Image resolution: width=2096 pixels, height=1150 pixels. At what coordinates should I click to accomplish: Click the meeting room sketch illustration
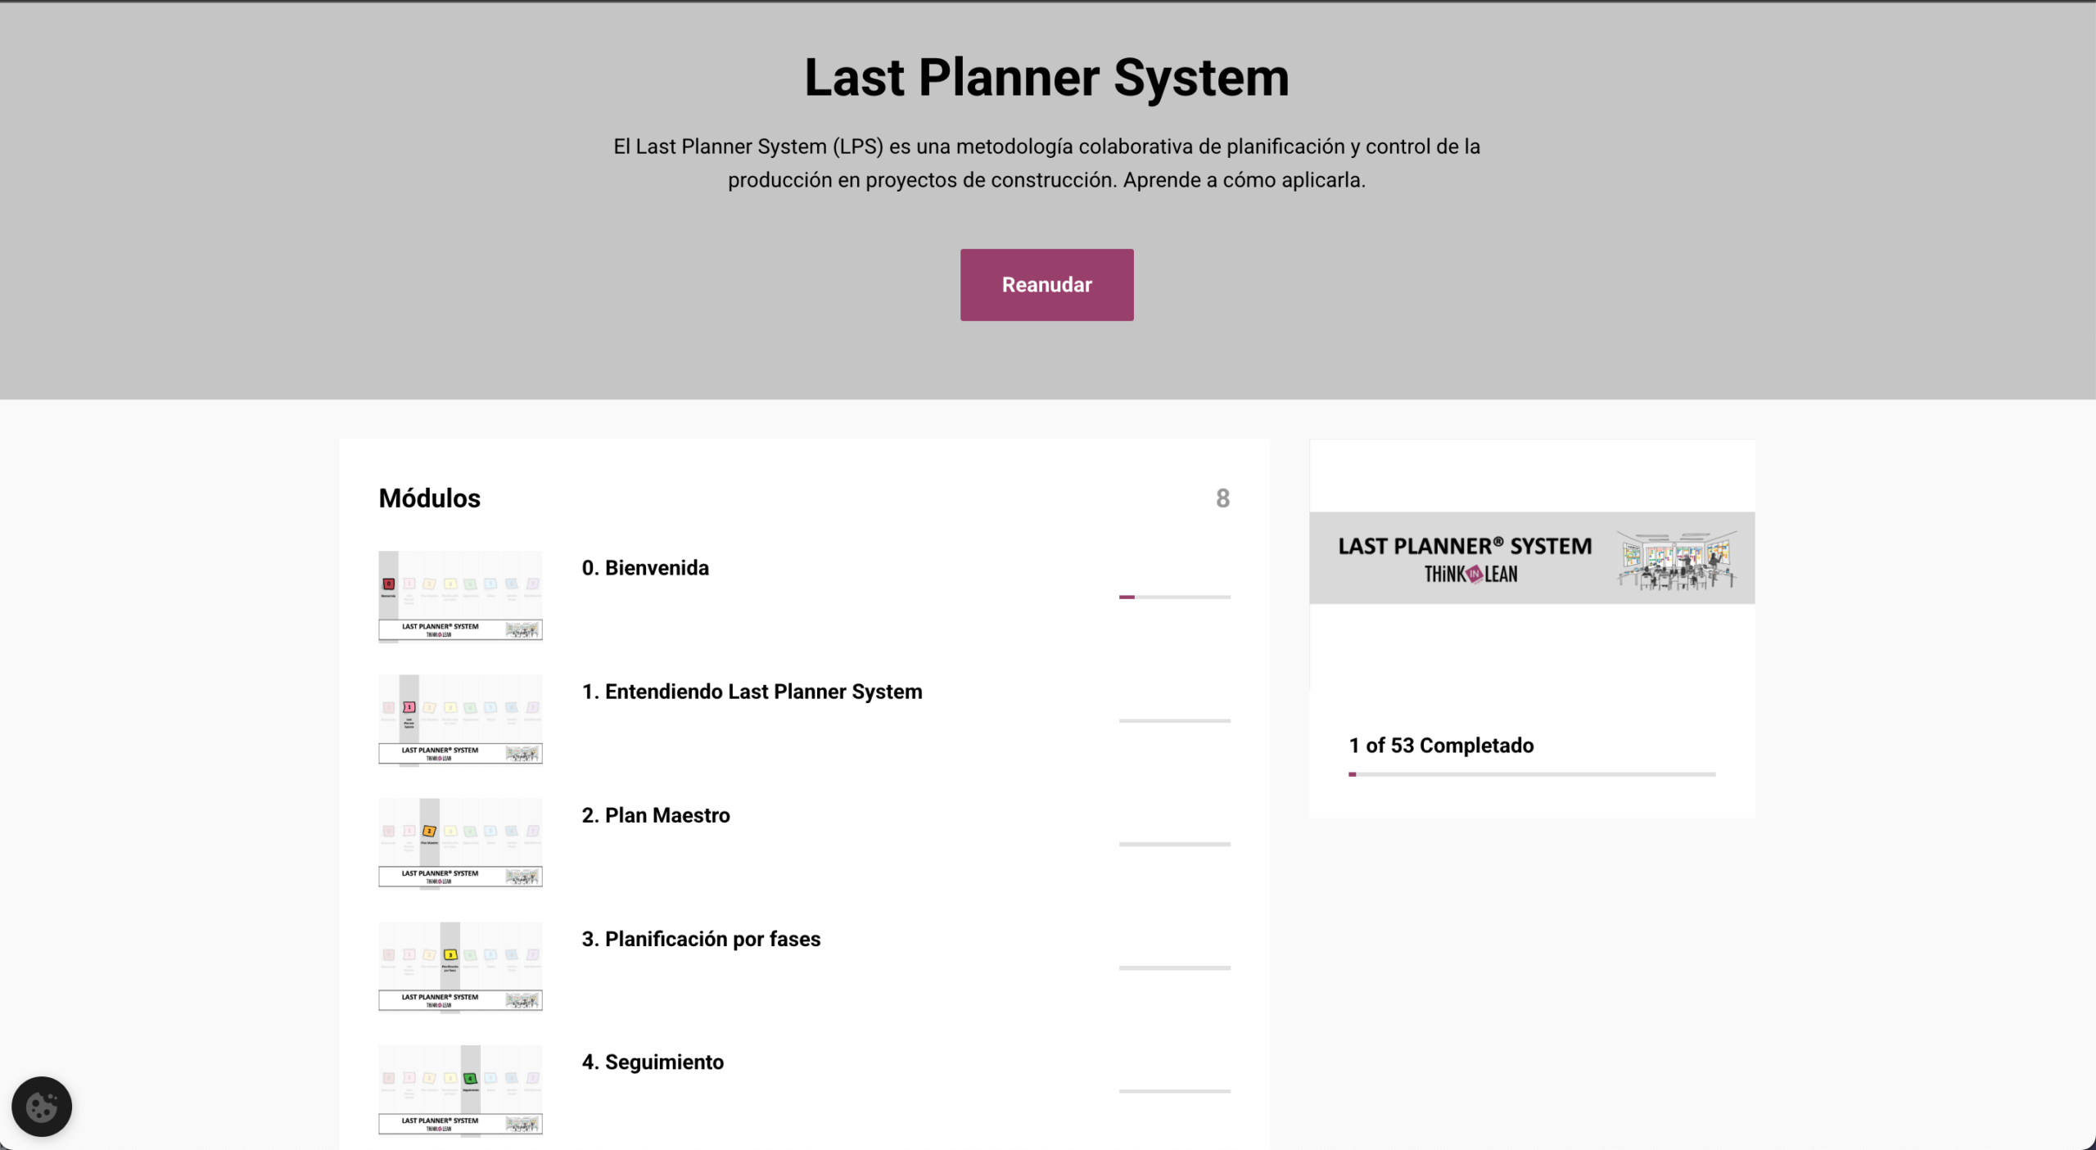point(1676,560)
